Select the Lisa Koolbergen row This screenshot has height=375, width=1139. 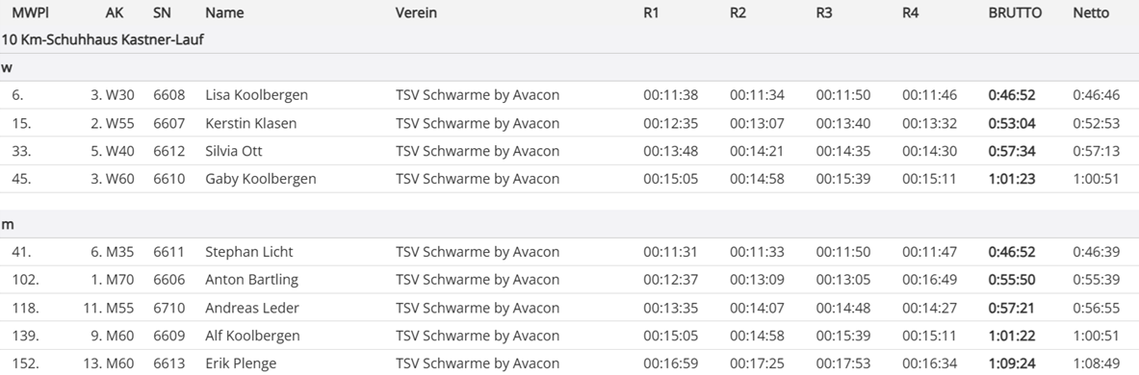[x=570, y=95]
